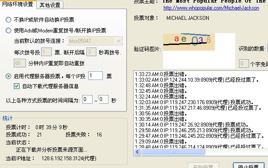The height and width of the screenshot is (168, 268).
Task: Click the 停止投票 button
Action: pos(249,166)
